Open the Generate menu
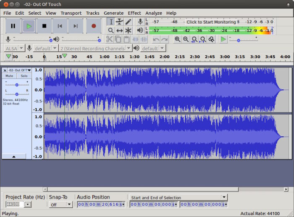 click(x=114, y=13)
